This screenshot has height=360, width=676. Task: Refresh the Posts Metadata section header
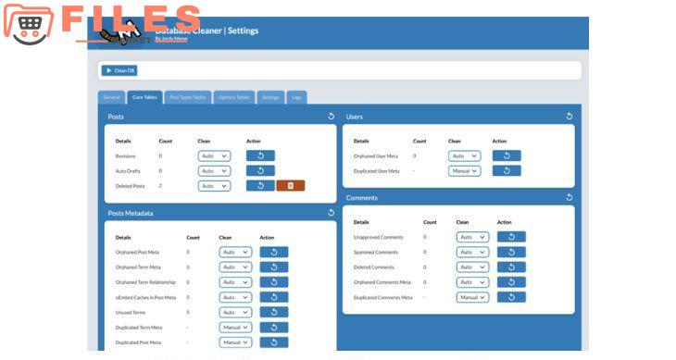pyautogui.click(x=332, y=213)
